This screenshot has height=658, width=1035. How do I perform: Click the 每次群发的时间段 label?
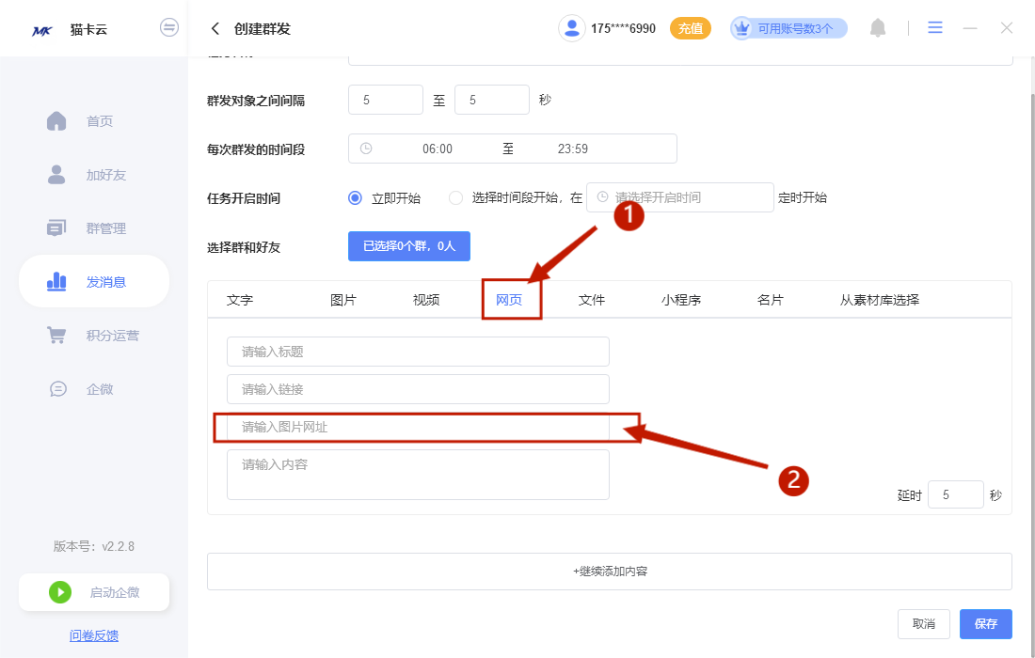pos(256,149)
